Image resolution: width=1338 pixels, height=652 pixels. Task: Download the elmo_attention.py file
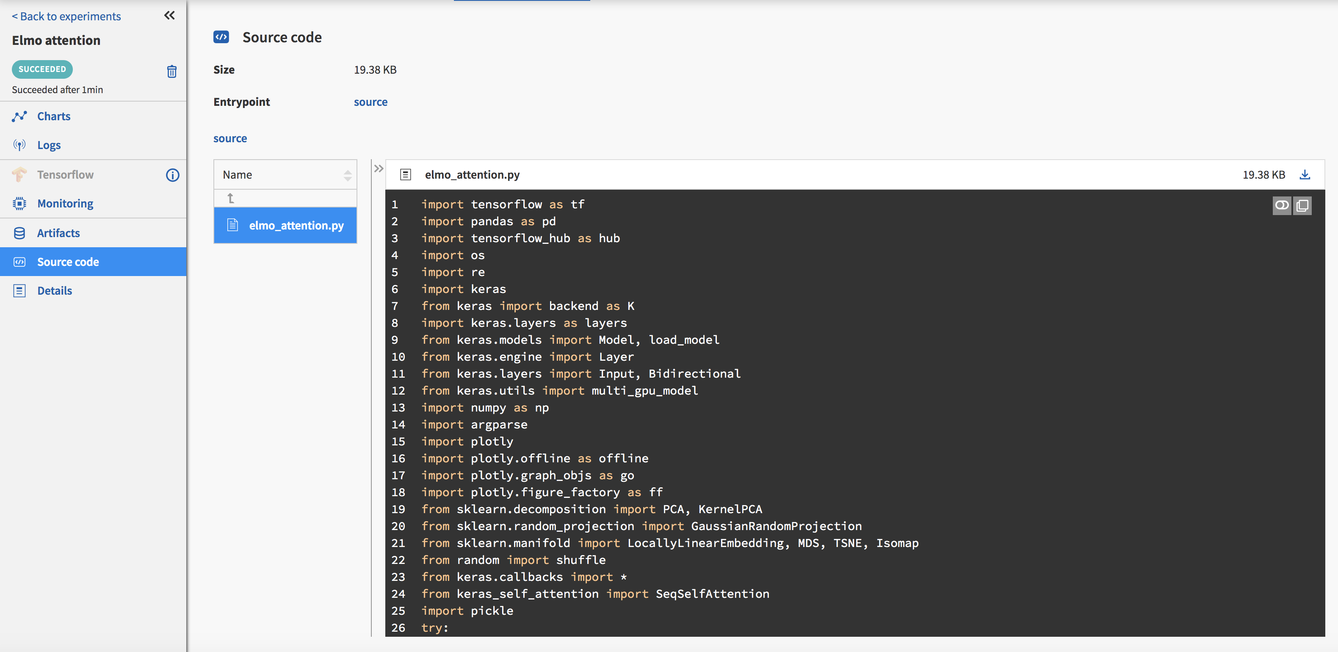coord(1304,174)
